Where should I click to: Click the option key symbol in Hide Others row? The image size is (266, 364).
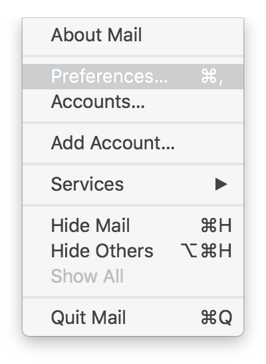click(x=189, y=251)
